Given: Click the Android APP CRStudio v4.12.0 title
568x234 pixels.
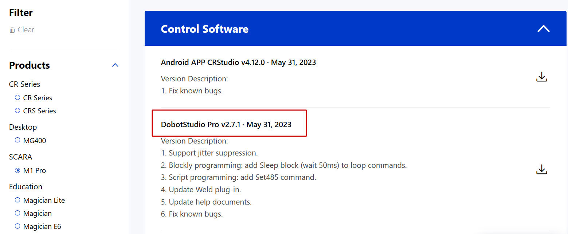Looking at the screenshot, I should pyautogui.click(x=238, y=62).
